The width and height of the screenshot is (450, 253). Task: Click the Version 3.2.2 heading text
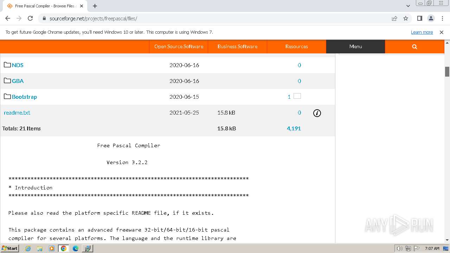pyautogui.click(x=127, y=162)
